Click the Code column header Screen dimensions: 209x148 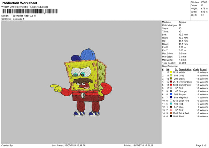pyautogui.click(x=196, y=69)
